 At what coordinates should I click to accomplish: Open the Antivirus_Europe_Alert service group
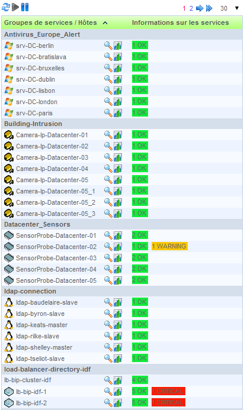[42, 34]
